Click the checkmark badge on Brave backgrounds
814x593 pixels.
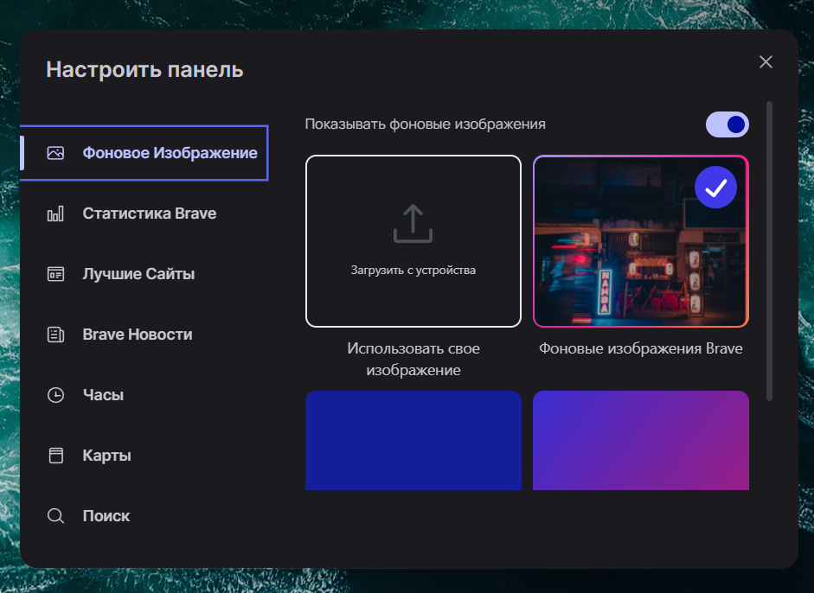tap(715, 188)
